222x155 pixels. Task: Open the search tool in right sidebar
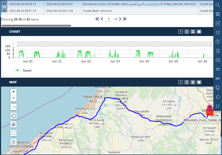[218, 5]
